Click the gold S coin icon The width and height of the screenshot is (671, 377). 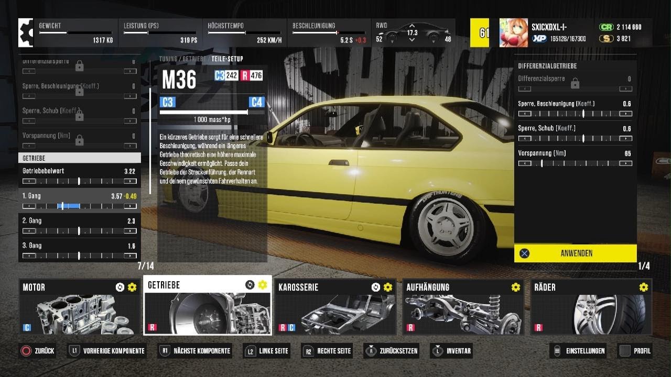(x=606, y=39)
